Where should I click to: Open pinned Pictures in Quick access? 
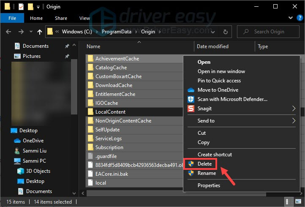click(32, 56)
